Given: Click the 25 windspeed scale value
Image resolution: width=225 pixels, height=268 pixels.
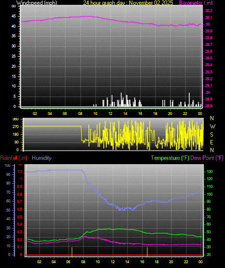Looking at the screenshot, I should (14, 56).
